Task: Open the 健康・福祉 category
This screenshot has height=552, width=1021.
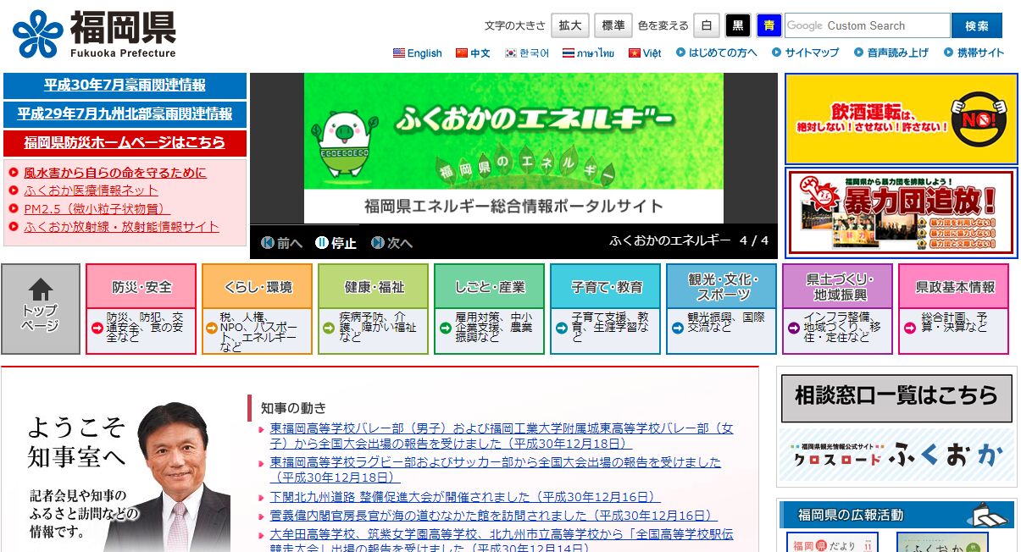Action: [x=374, y=287]
